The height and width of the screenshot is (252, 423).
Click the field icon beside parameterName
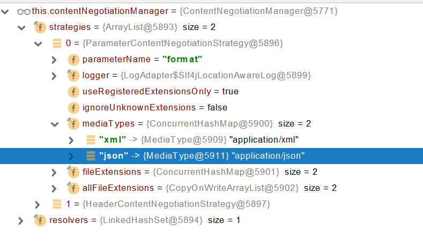(73, 59)
